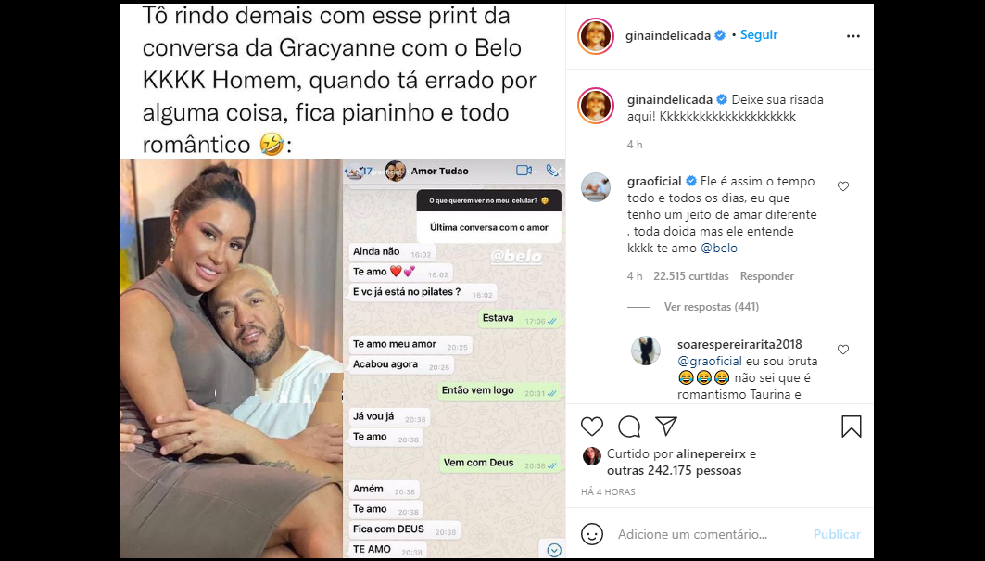
Task: Click the comment field Adicione um comentário
Action: pos(692,535)
